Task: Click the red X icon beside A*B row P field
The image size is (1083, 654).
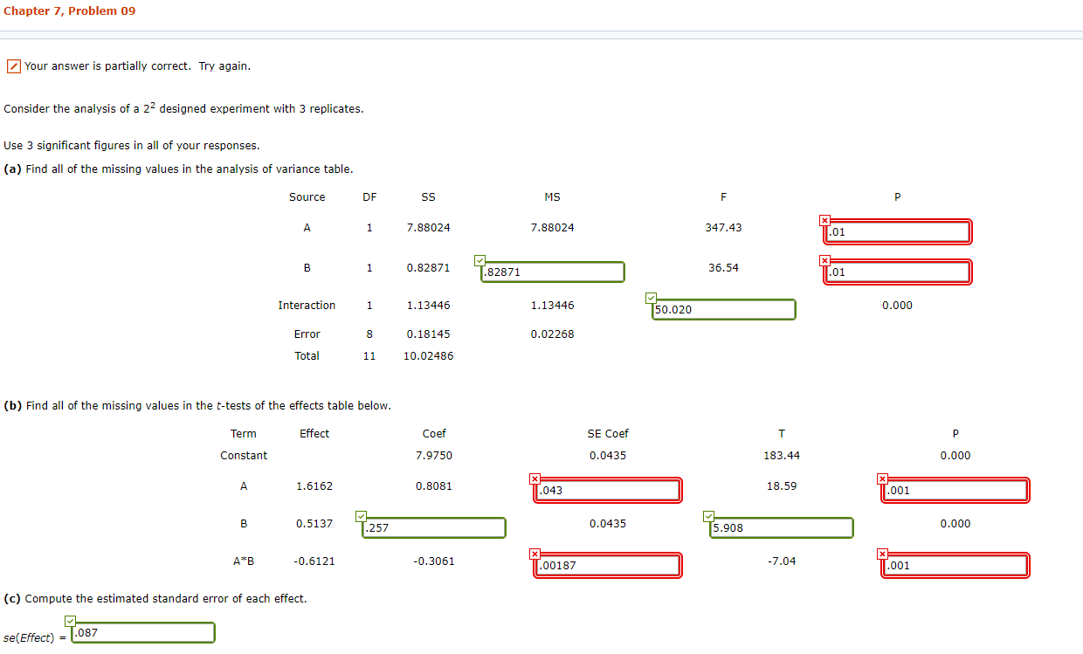Action: [x=882, y=554]
